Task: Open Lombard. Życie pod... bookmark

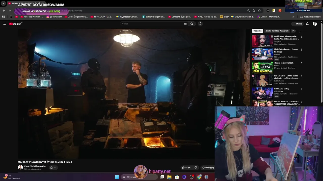Action: click(180, 17)
